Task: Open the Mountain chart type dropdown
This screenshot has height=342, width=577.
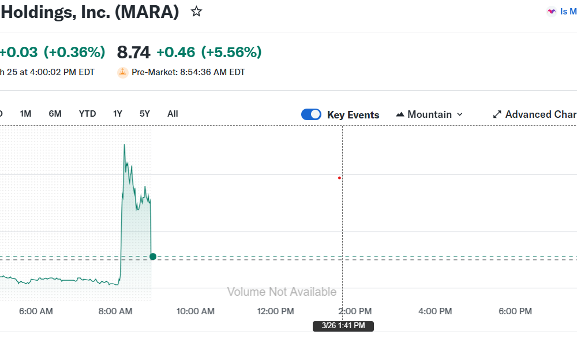Action: point(429,114)
